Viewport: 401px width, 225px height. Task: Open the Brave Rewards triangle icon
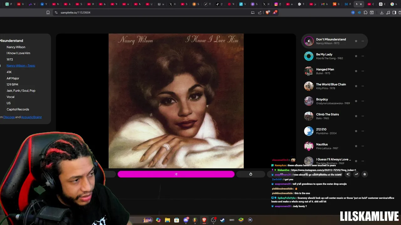275,12
